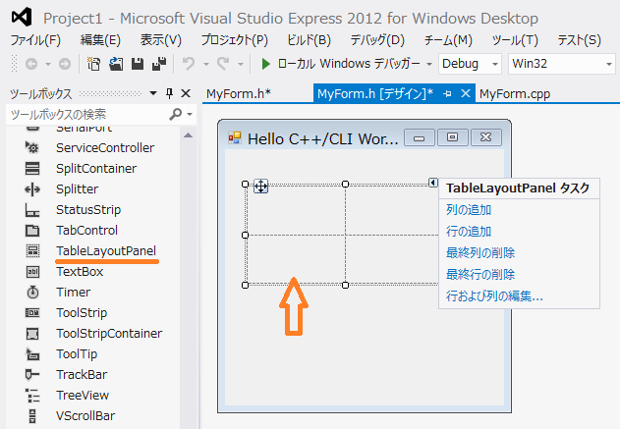Viewport: 620px width, 429px height.
Task: Click the save all toolbar icon
Action: [x=159, y=64]
